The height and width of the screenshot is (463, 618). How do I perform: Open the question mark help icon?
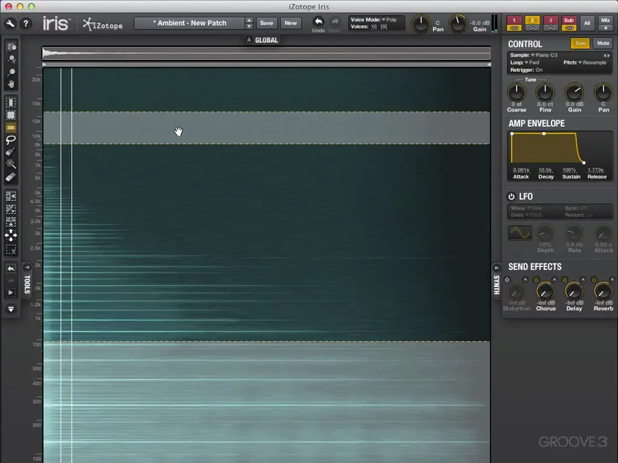coord(25,24)
